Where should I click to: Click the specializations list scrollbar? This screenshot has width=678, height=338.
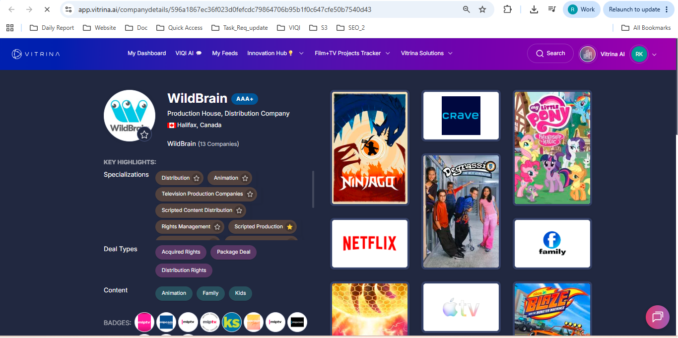coord(313,189)
